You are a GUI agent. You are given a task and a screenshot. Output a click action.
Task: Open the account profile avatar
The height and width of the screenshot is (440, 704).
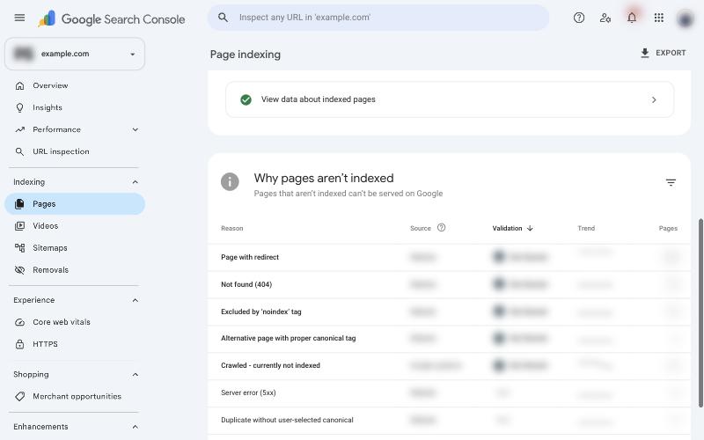pos(686,18)
